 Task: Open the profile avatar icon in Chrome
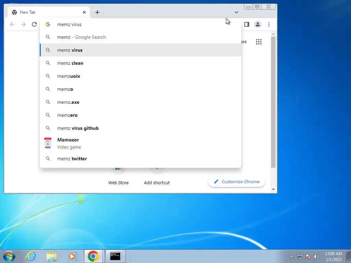258,24
